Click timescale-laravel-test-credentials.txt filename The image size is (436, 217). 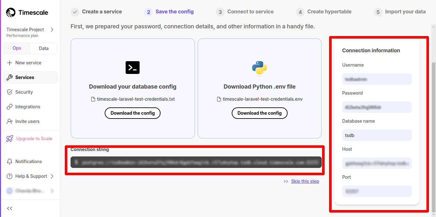click(136, 99)
